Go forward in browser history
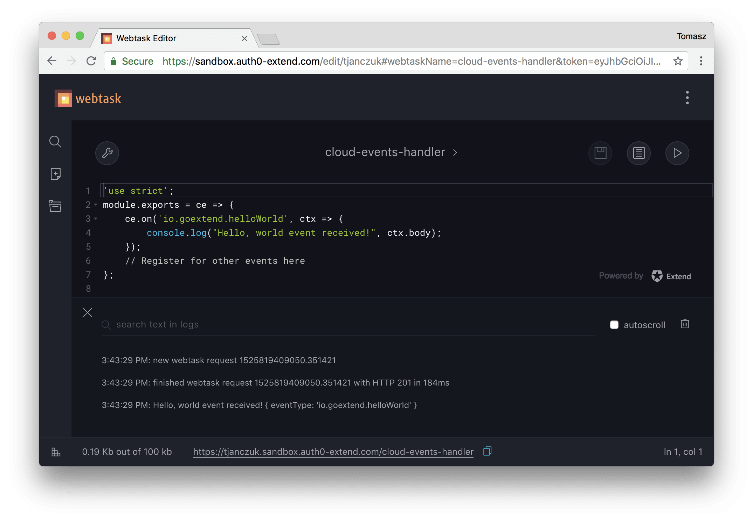Viewport: 753px width, 522px height. coord(71,61)
